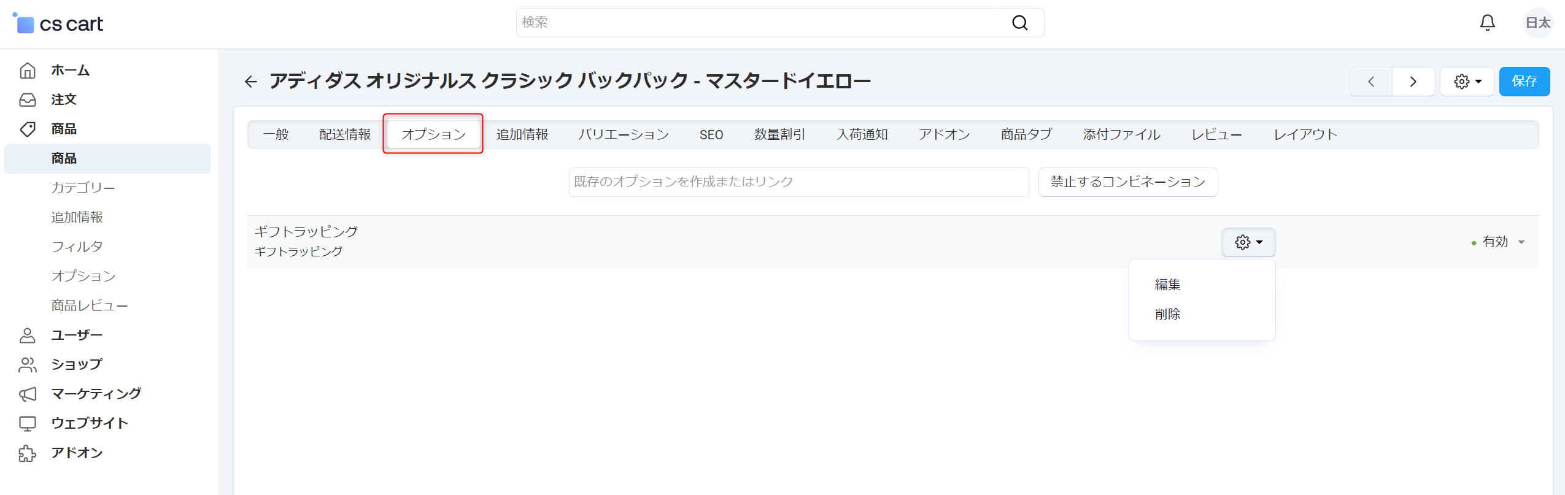Click the option create-or-link input field
Viewport: 1565px width, 495px height.
coord(798,182)
